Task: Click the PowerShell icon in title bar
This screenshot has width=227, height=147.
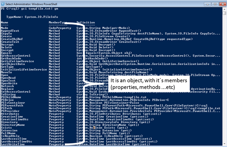Action: point(3,4)
